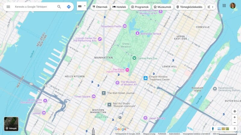Open the Feltételek link in footer
This screenshot has width=241, height=135.
(162, 134)
